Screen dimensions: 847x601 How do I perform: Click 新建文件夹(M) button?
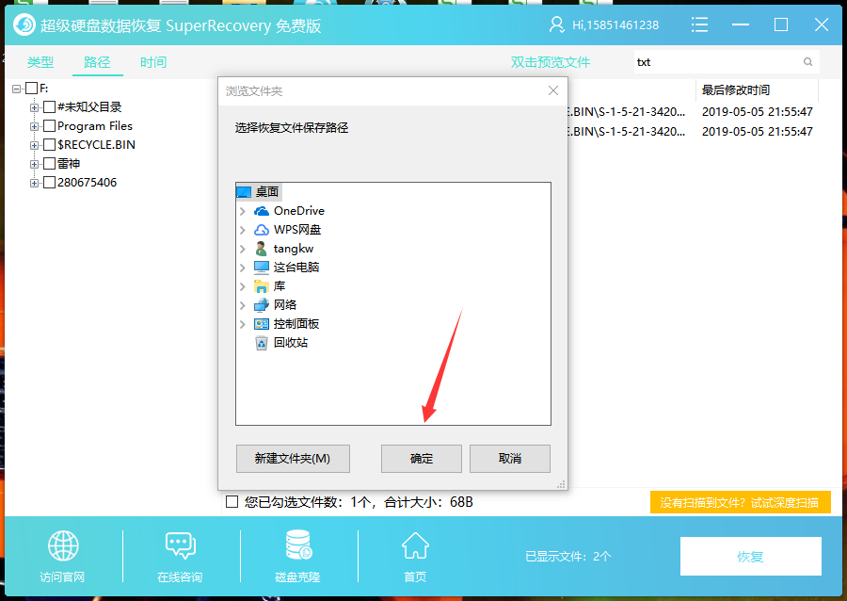pos(293,459)
